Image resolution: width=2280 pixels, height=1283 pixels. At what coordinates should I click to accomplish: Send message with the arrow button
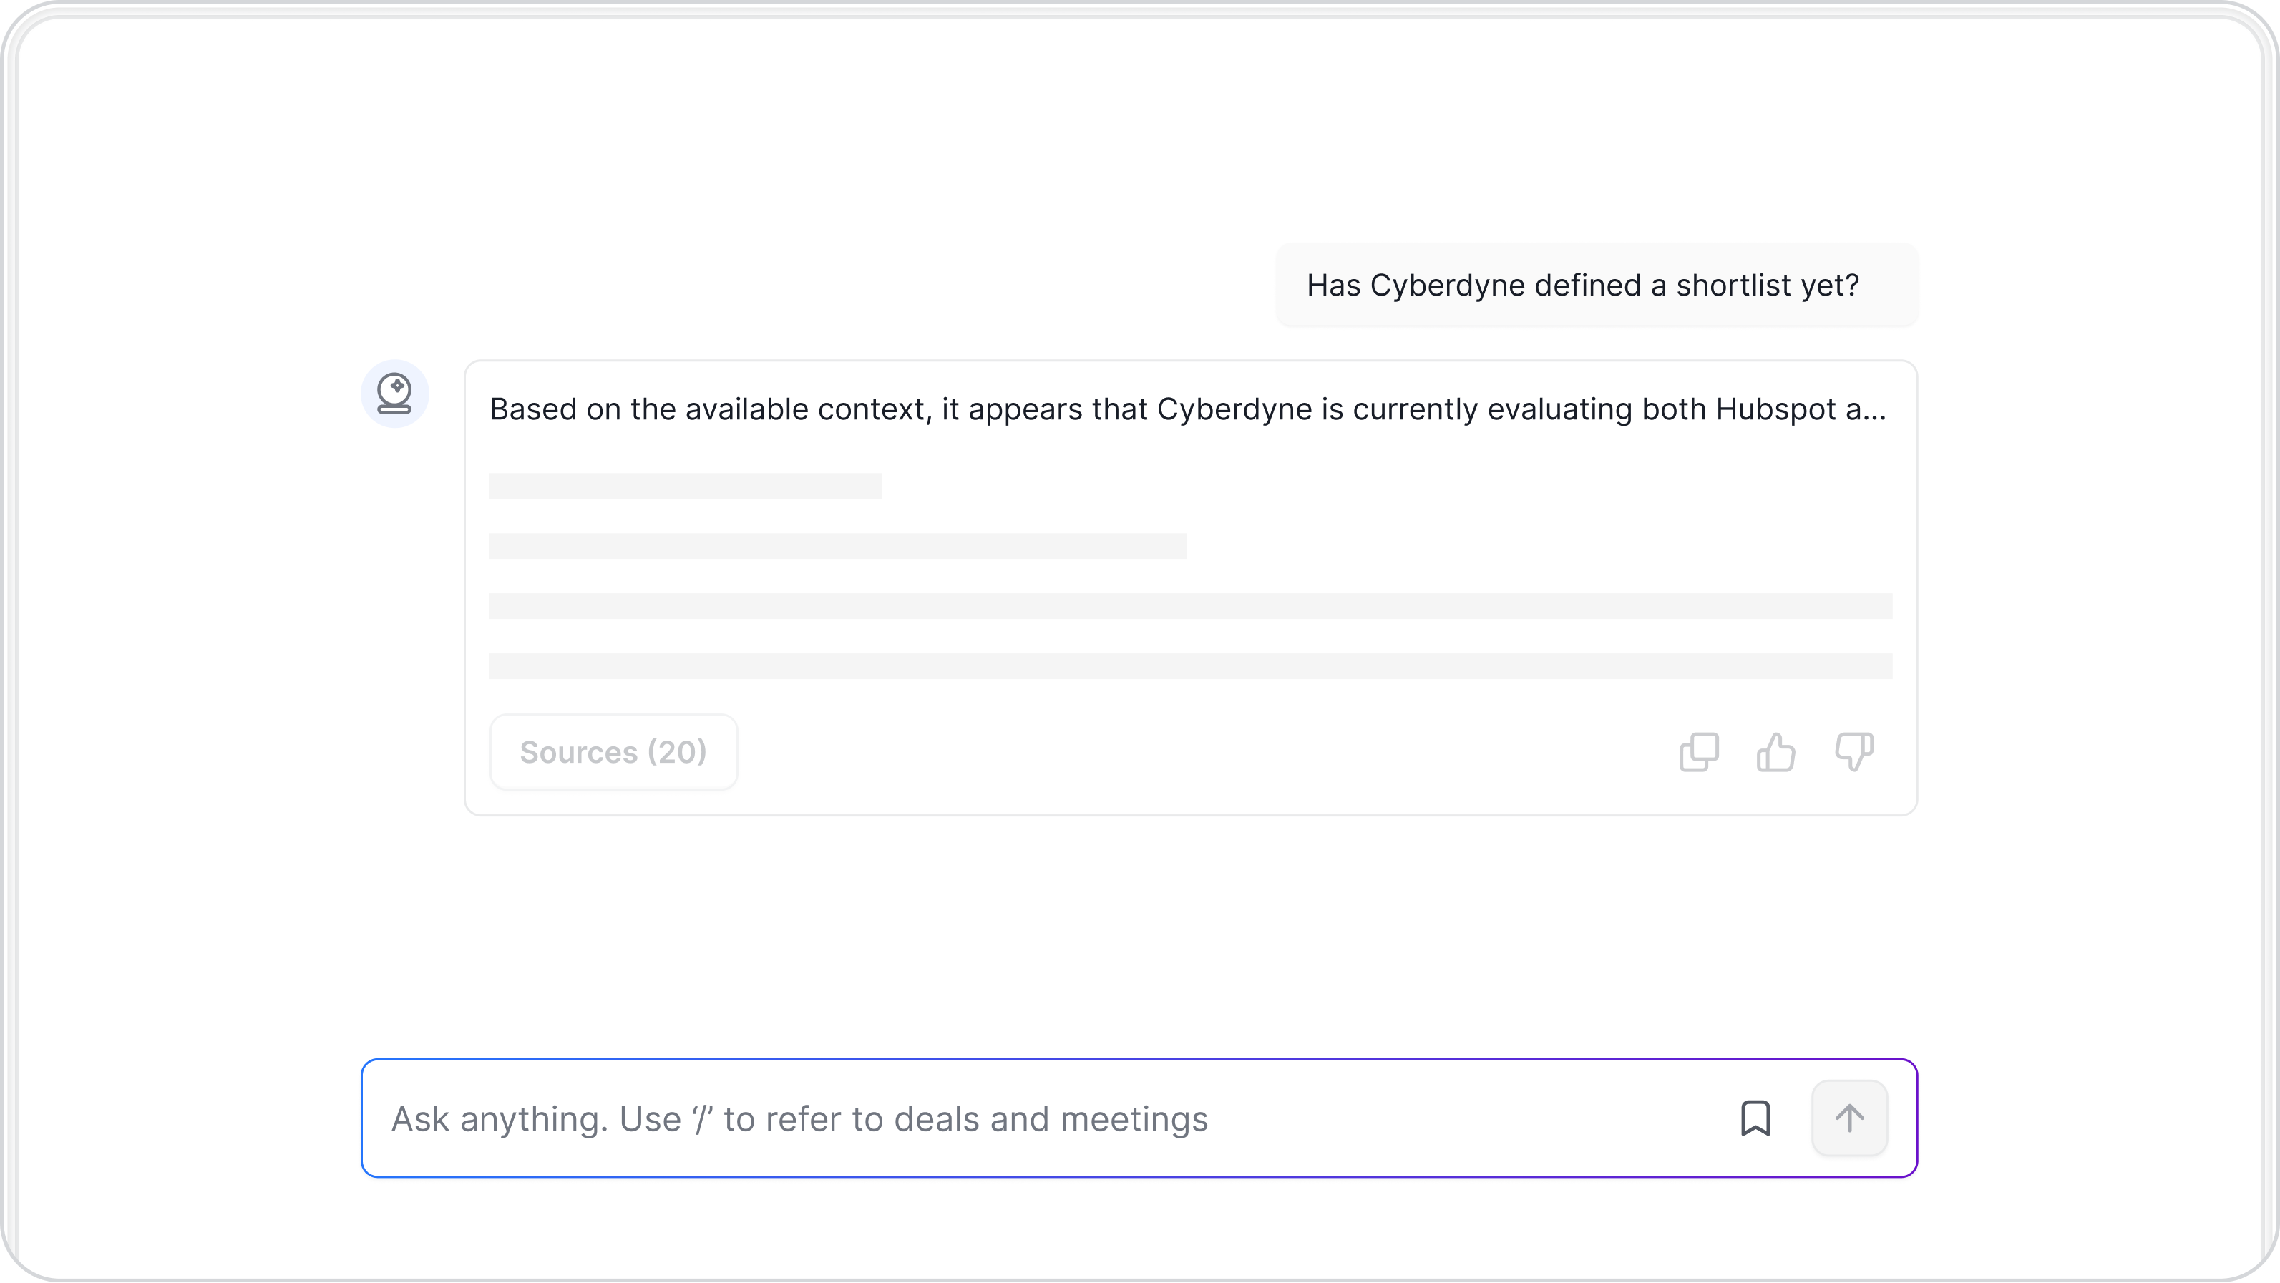coord(1849,1118)
